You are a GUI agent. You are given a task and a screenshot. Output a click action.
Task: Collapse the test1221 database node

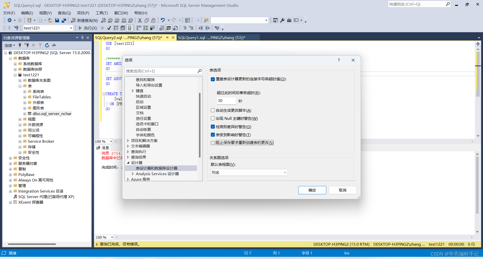point(15,75)
